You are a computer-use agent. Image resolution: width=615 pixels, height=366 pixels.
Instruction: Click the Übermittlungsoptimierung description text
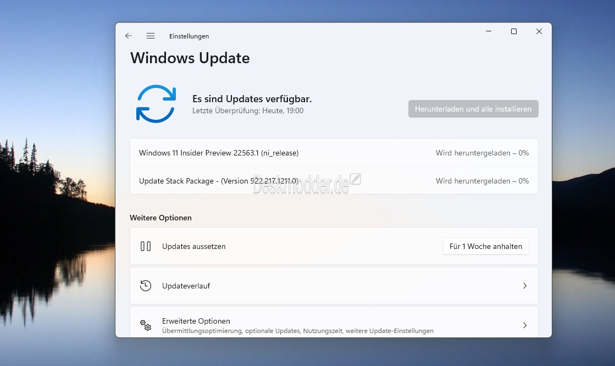click(298, 331)
